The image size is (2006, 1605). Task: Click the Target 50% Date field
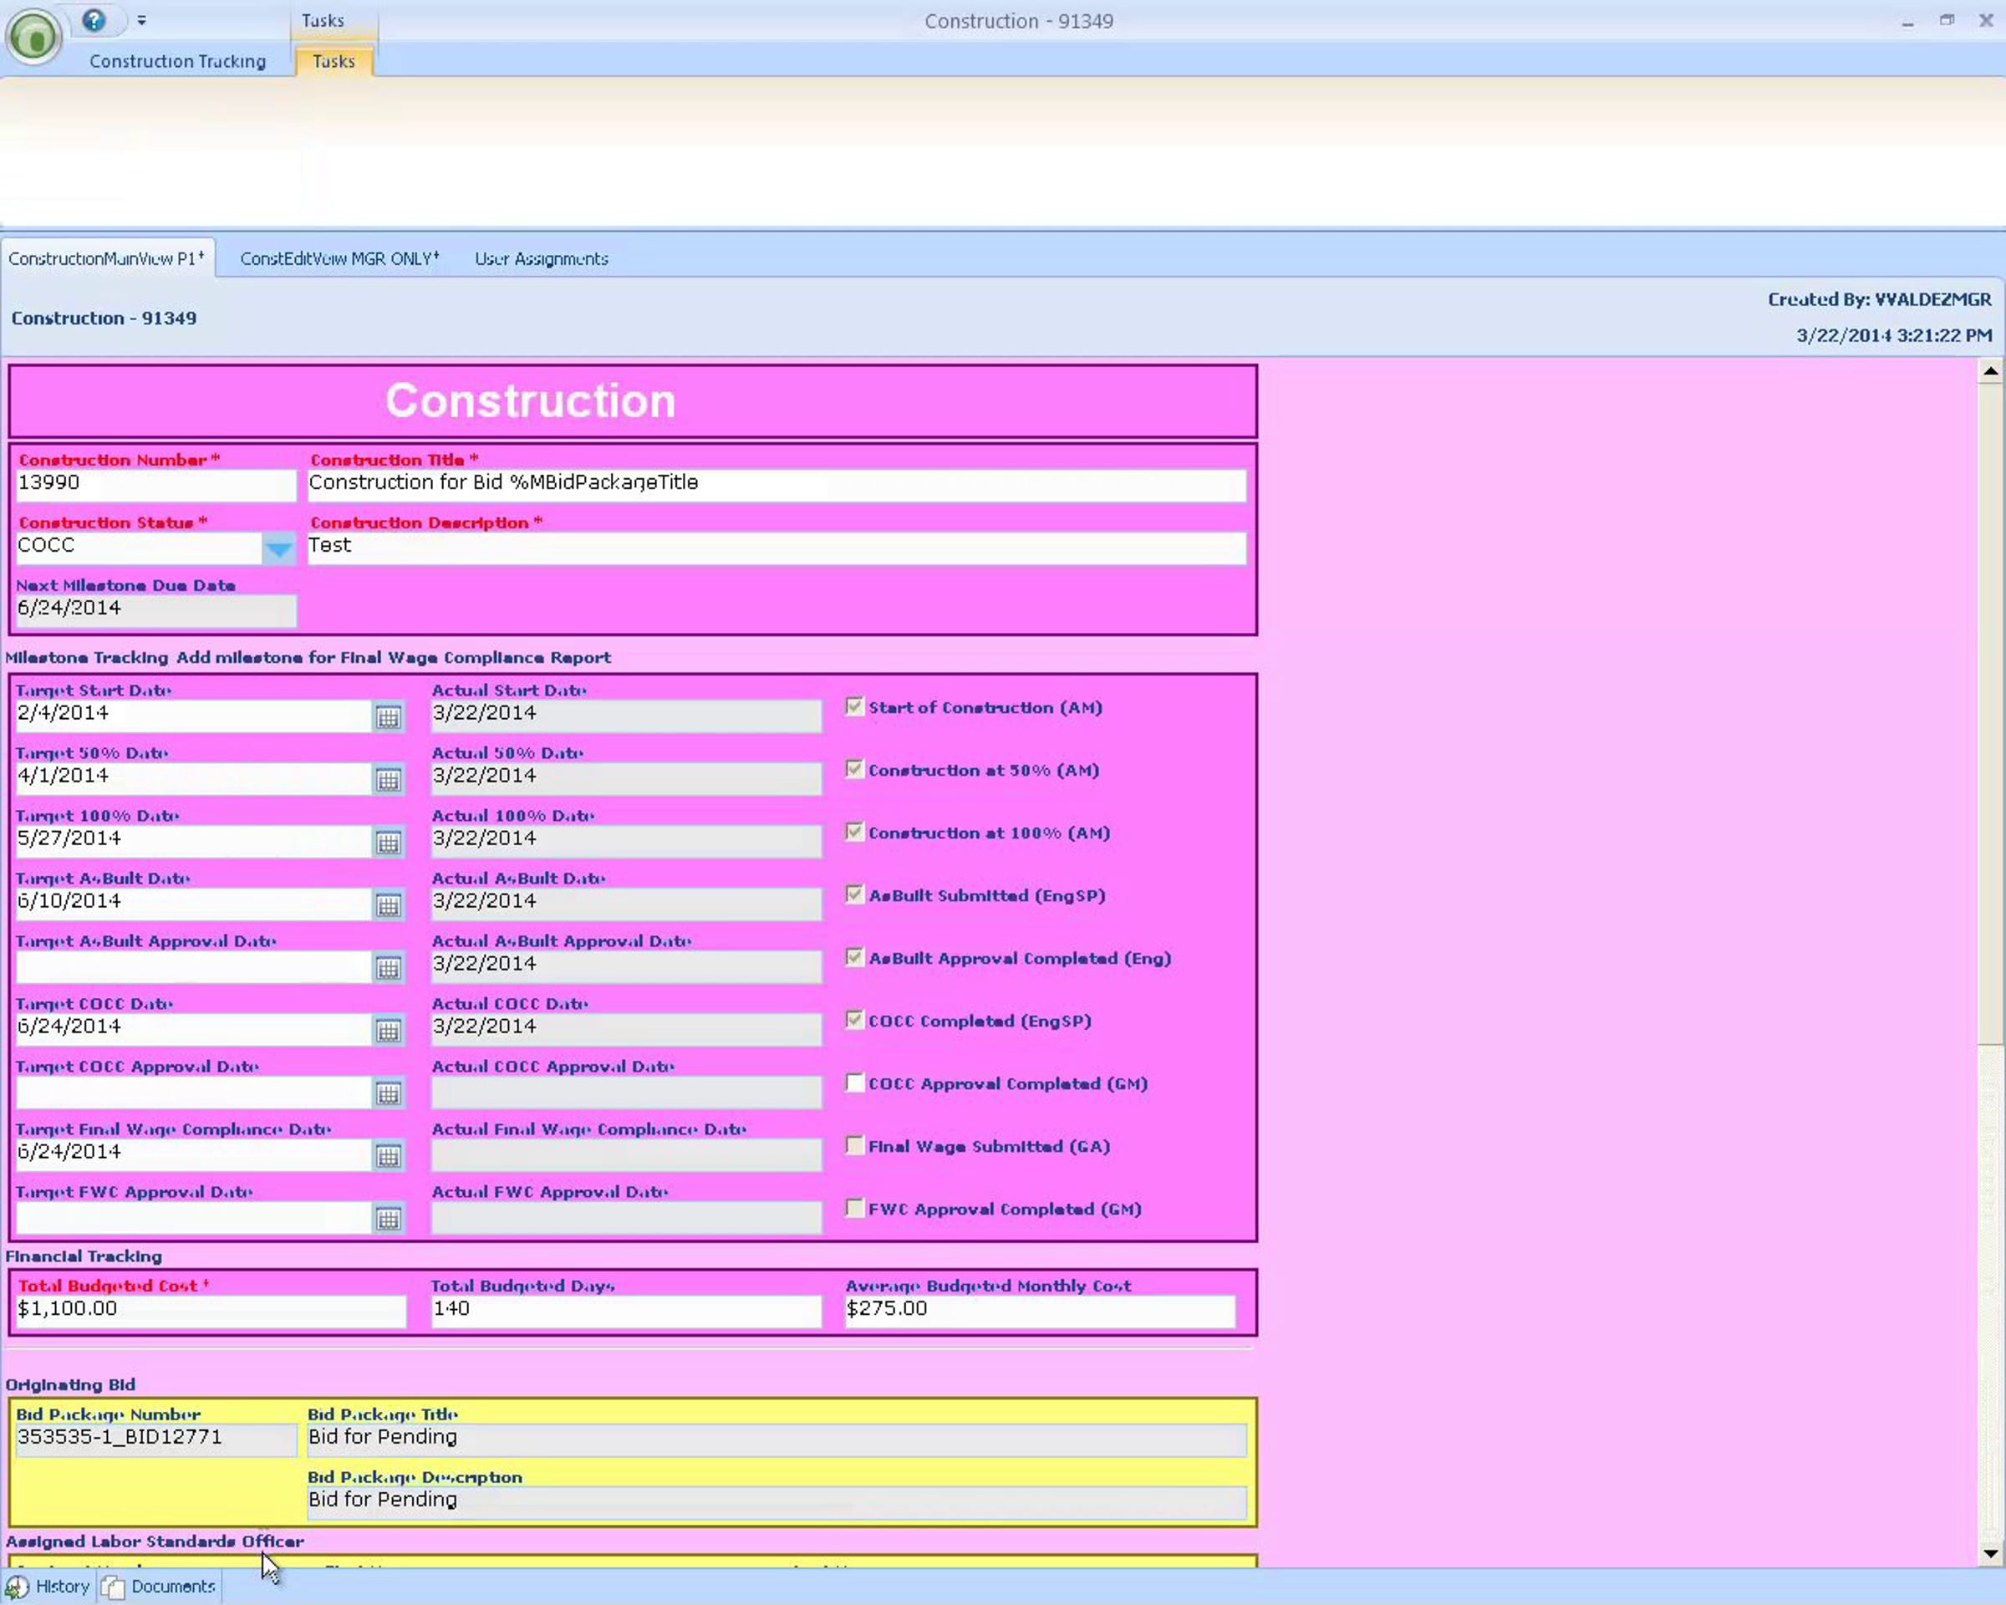pyautogui.click(x=194, y=778)
